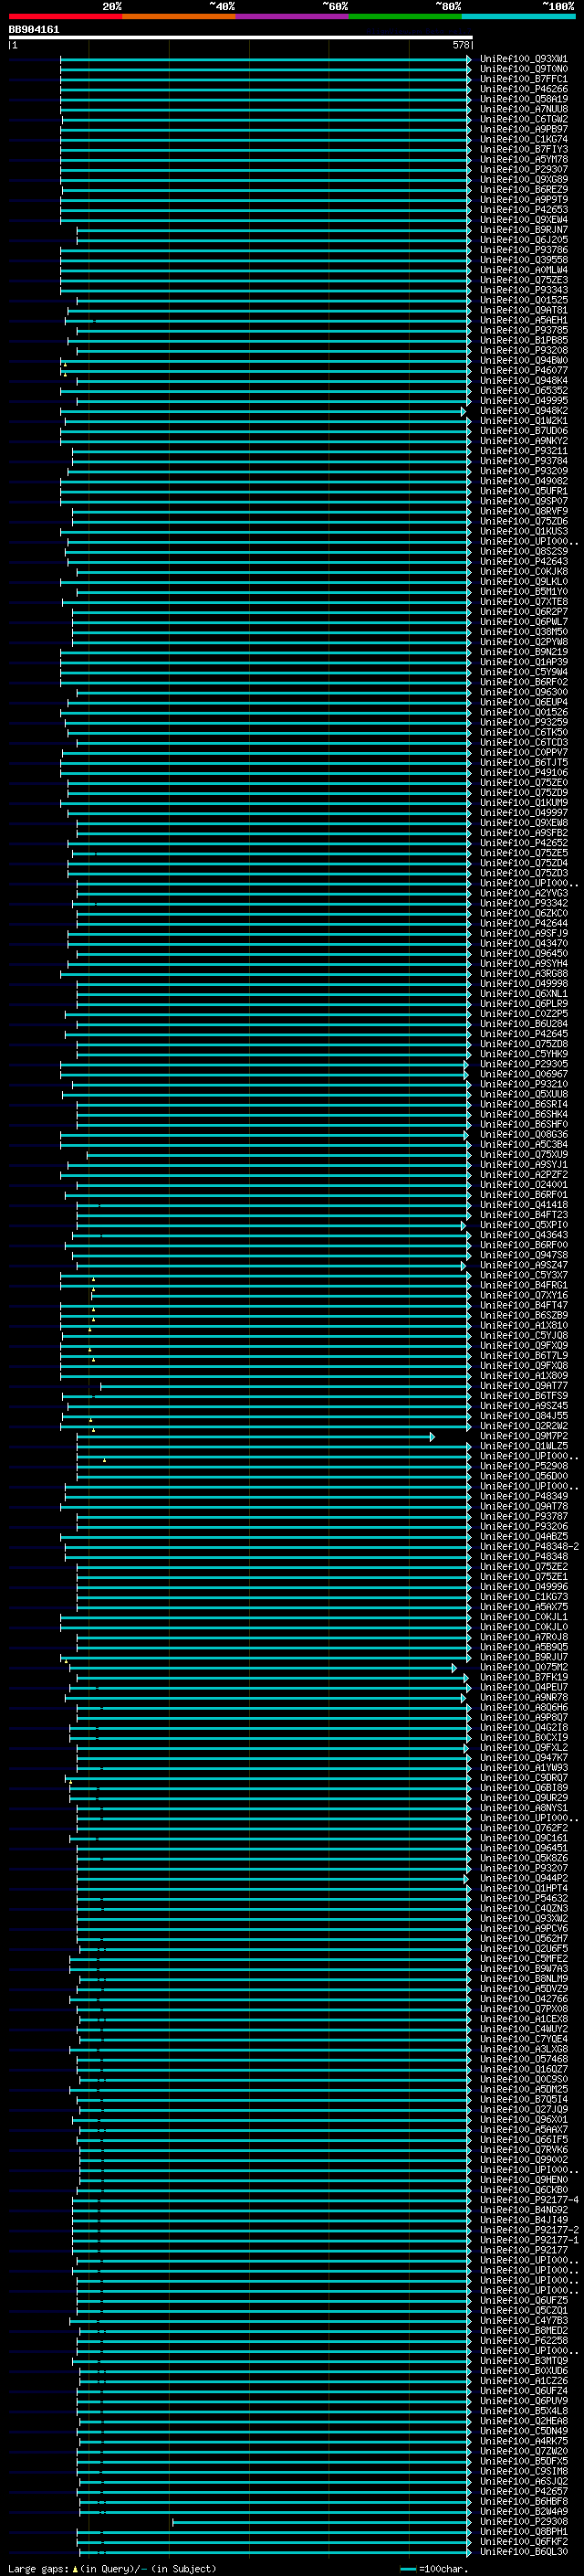The height and width of the screenshot is (2576, 584).
Task: Select the UniRef100_P48349 label
Action: tap(523, 1497)
